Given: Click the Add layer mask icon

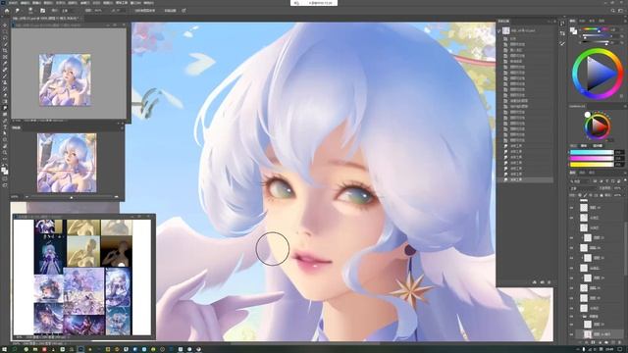Looking at the screenshot, I should point(593,342).
